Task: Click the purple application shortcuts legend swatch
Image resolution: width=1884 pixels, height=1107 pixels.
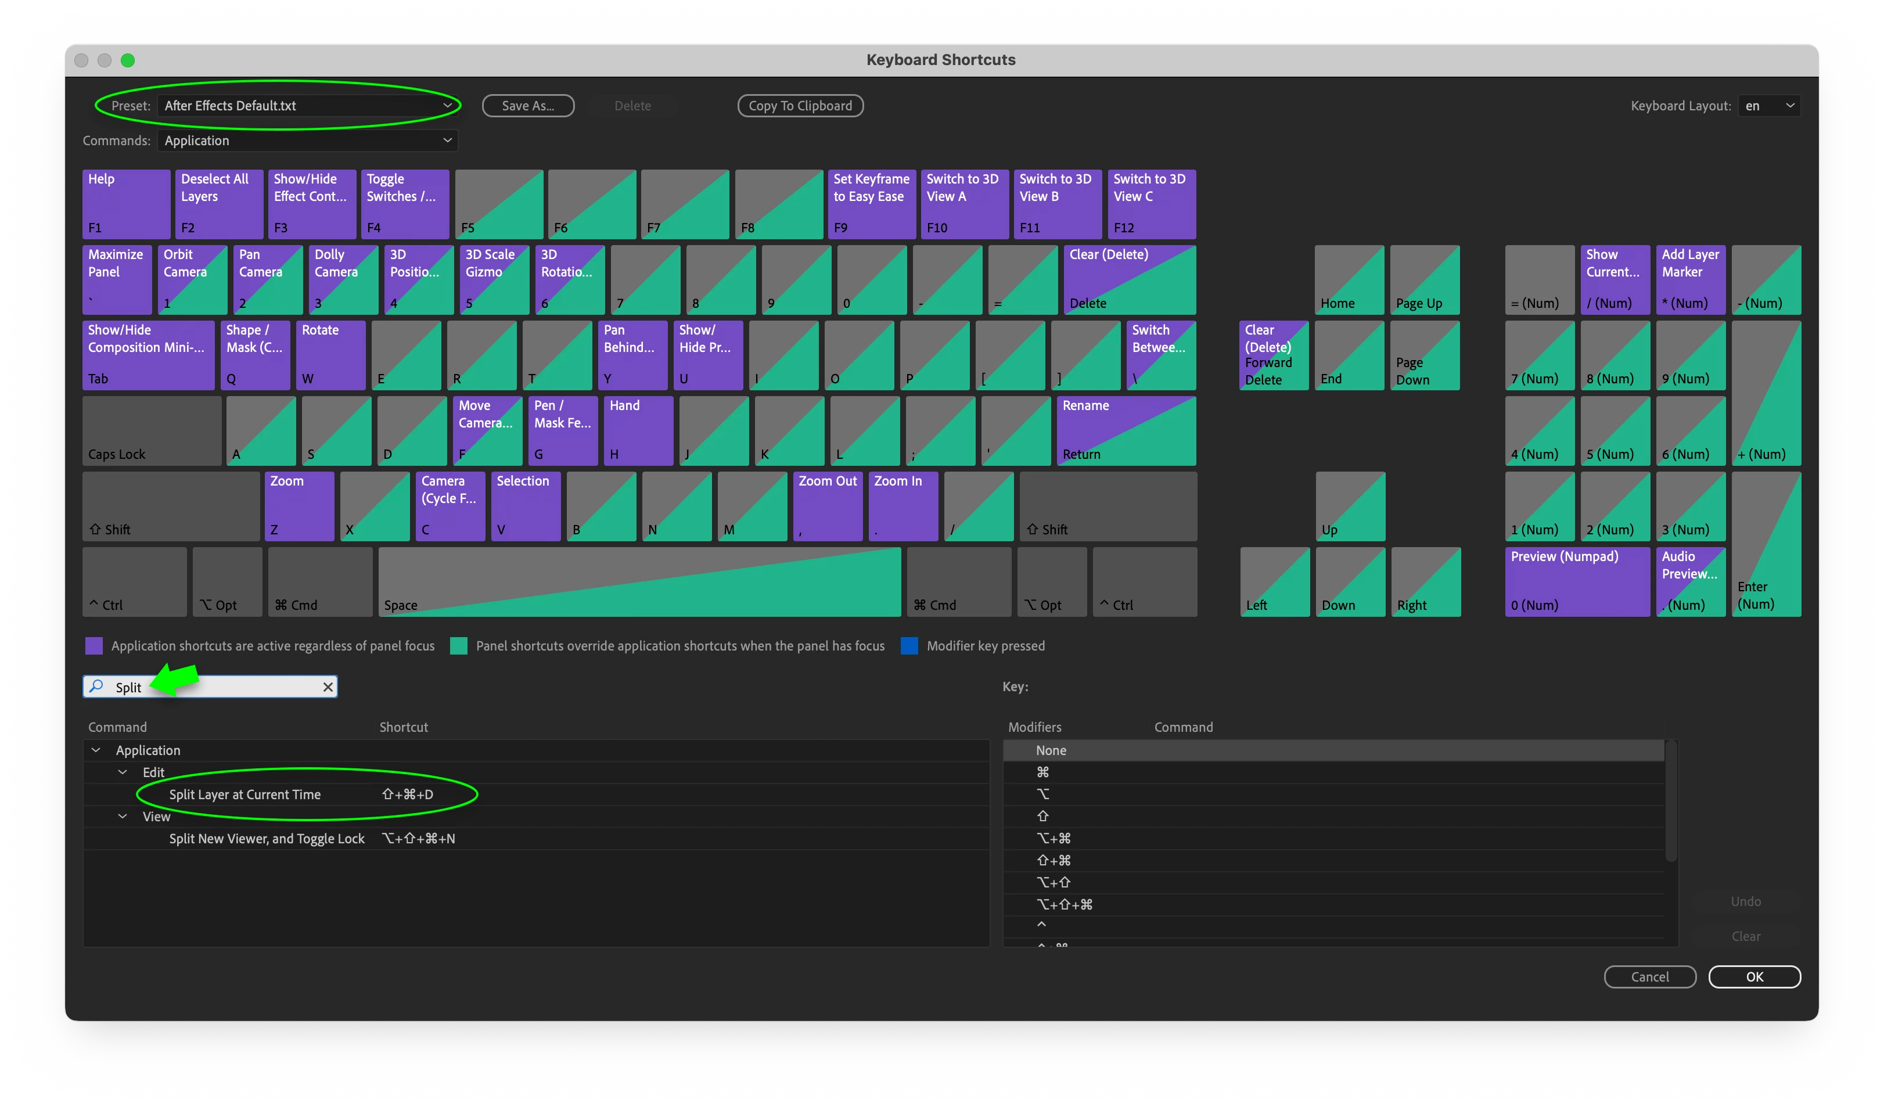Action: 94,646
